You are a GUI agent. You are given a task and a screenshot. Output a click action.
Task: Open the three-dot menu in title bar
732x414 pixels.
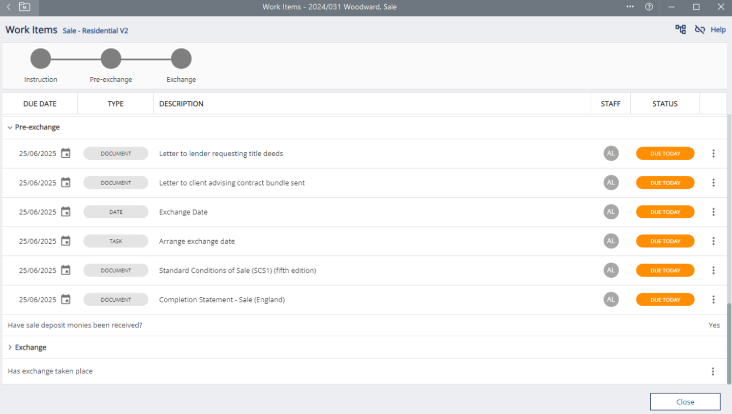pyautogui.click(x=630, y=7)
